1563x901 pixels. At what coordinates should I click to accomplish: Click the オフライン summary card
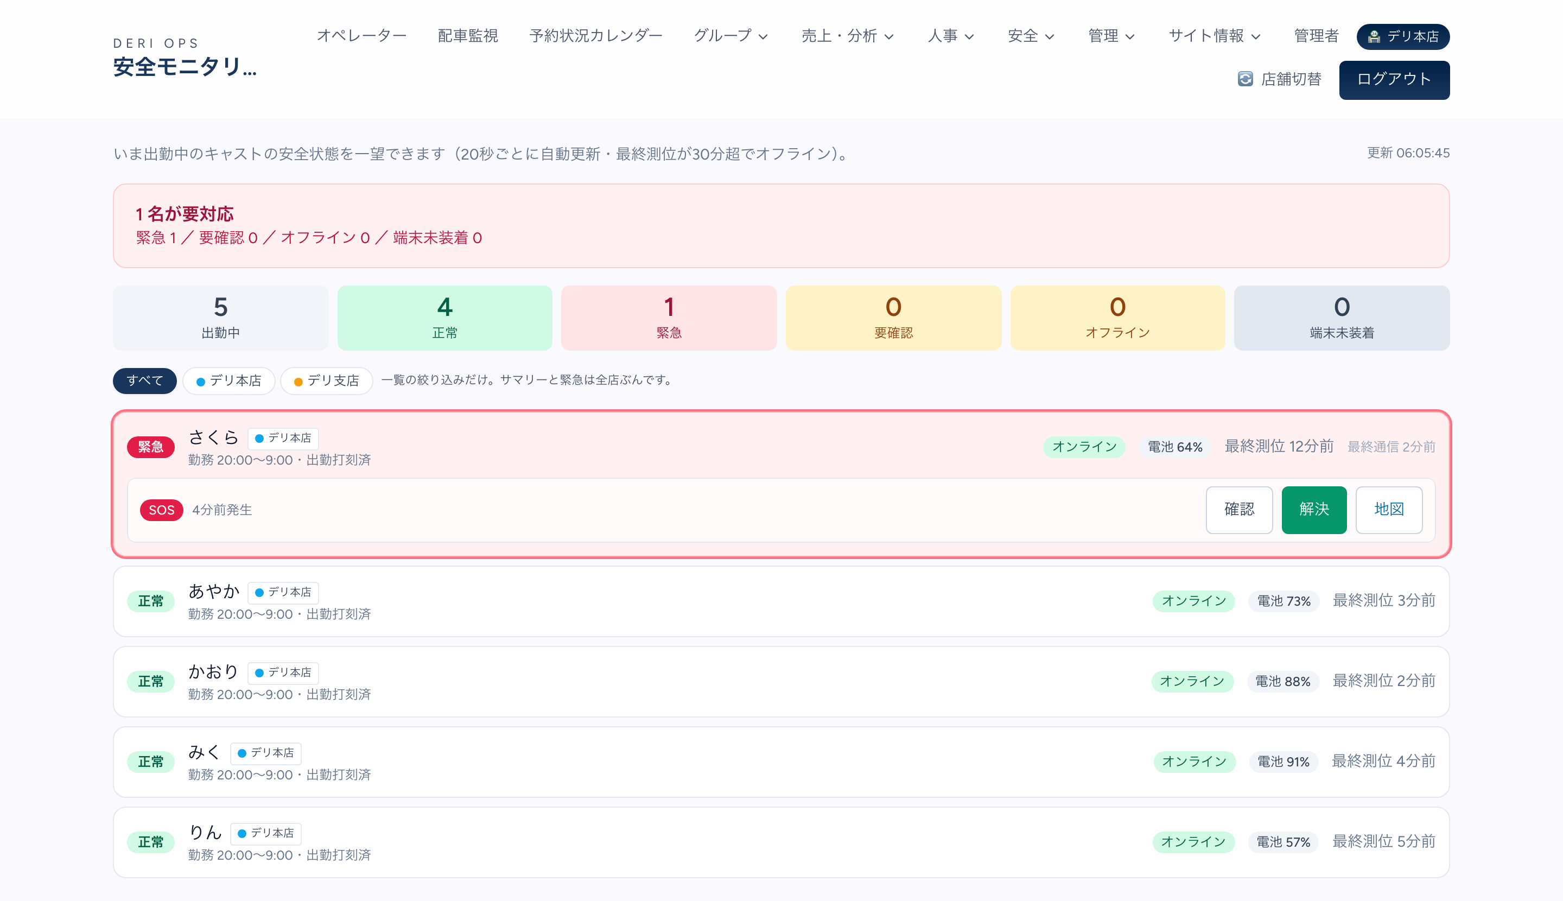[1117, 318]
